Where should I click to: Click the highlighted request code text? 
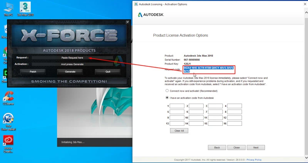208,69
